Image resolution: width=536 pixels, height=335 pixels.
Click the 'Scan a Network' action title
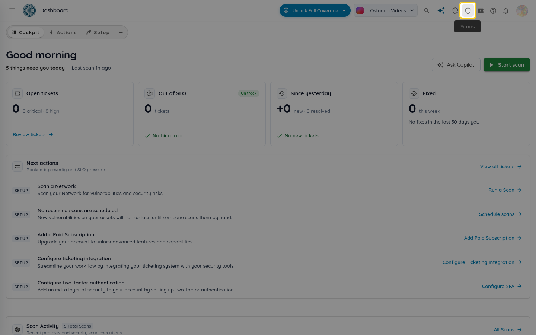[57, 186]
